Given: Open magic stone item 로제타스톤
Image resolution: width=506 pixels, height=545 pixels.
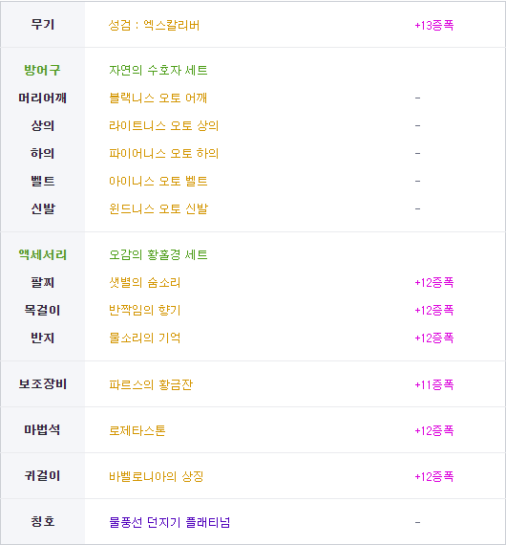Looking at the screenshot, I should tap(137, 430).
